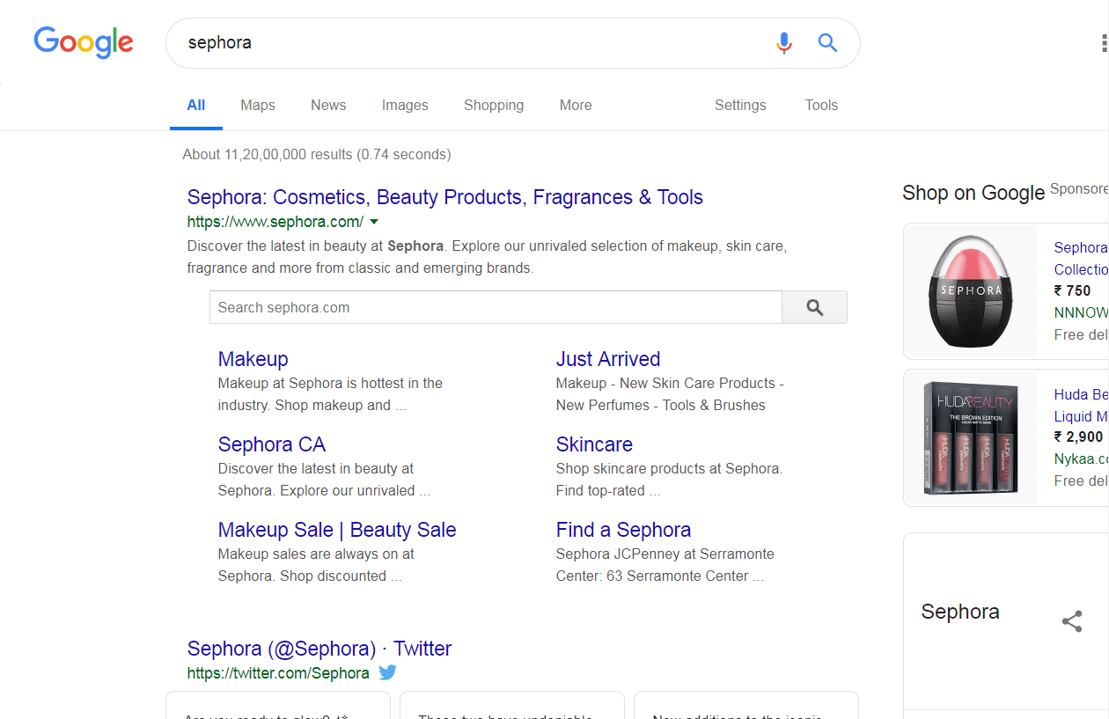Switch to the Maps tab
The height and width of the screenshot is (719, 1109).
(258, 105)
